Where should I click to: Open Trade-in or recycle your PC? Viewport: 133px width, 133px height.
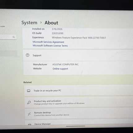79,91
